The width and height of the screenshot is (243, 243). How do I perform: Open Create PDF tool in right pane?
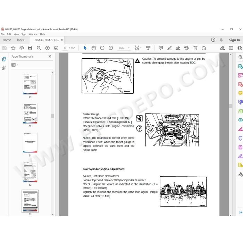pos(240,84)
